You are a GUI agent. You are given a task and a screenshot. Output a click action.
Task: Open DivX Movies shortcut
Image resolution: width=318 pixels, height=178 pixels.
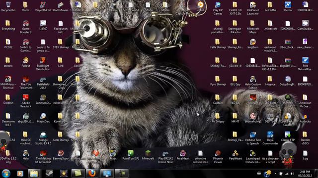click(61, 6)
